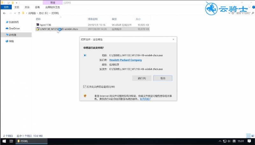This screenshot has height=145, width=255.
Task: Switch input language via 英 indicator
Action: (234, 141)
